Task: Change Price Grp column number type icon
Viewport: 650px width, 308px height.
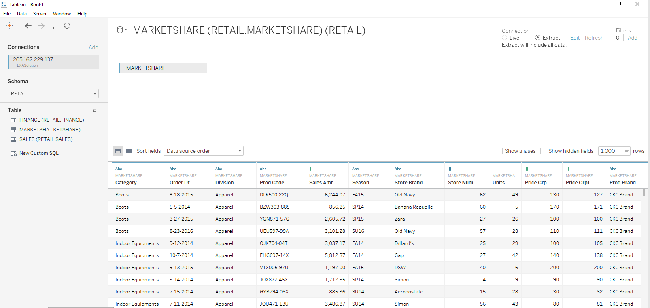Action: pyautogui.click(x=527, y=169)
